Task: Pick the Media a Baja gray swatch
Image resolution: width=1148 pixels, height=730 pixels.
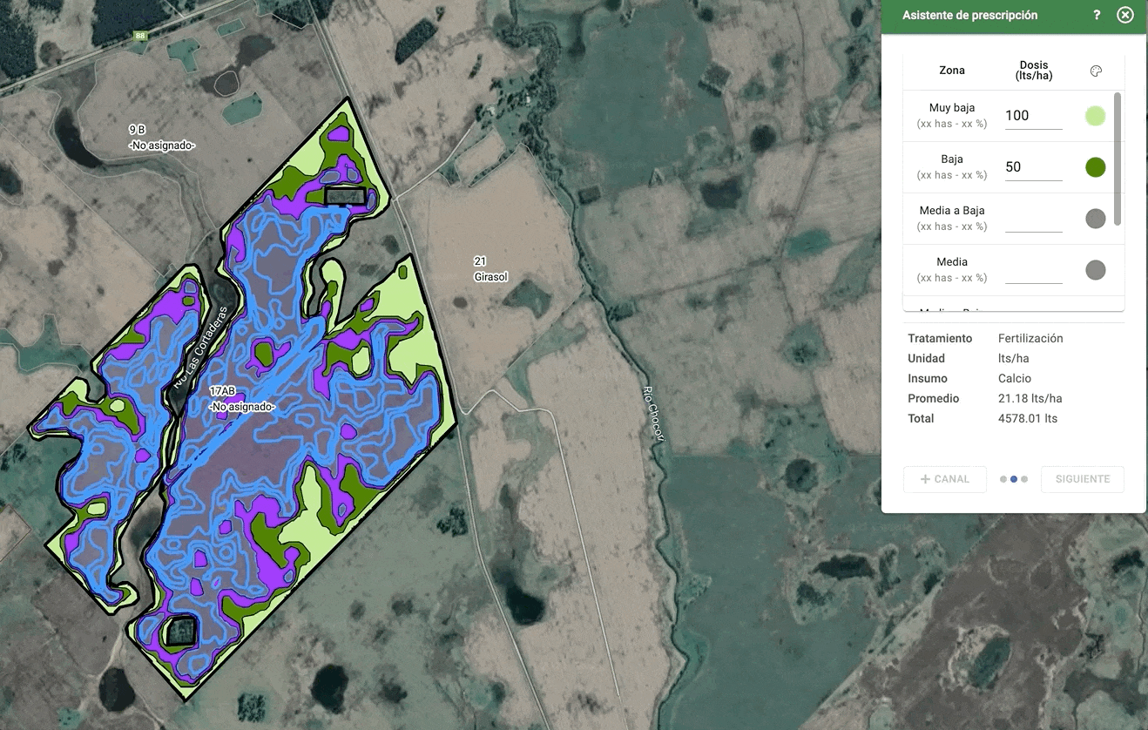Action: click(1096, 219)
